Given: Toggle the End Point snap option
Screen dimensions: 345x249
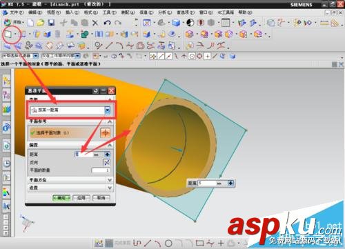Looking at the screenshot, I should [x=161, y=56].
